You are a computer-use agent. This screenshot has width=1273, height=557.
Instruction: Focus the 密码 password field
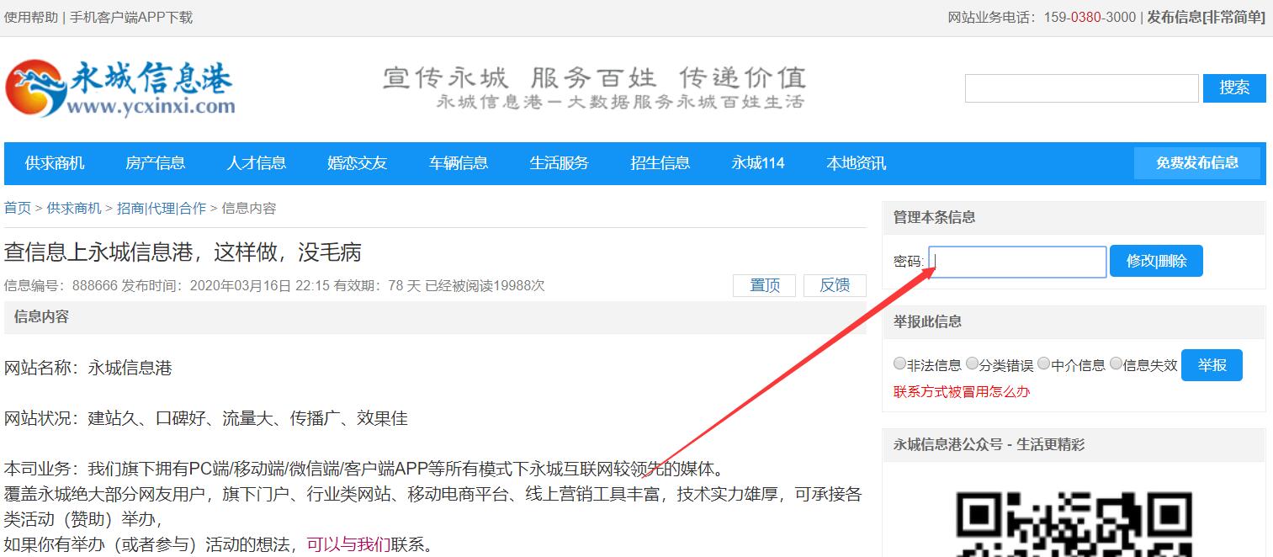(x=1018, y=262)
